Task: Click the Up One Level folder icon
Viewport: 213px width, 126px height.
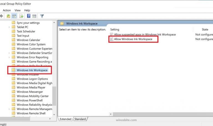Action: click(x=8, y=16)
